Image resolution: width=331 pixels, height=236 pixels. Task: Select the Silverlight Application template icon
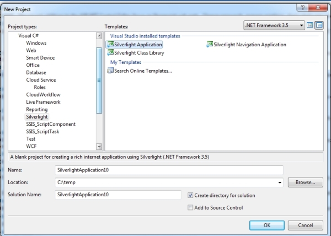pyautogui.click(x=110, y=44)
